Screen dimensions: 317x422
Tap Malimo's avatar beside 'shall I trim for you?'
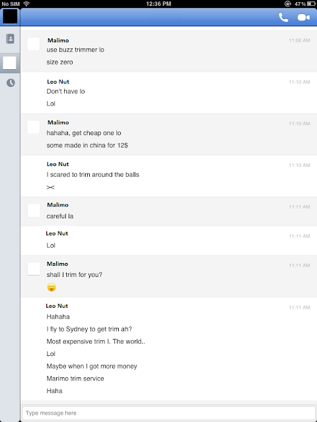tap(34, 269)
